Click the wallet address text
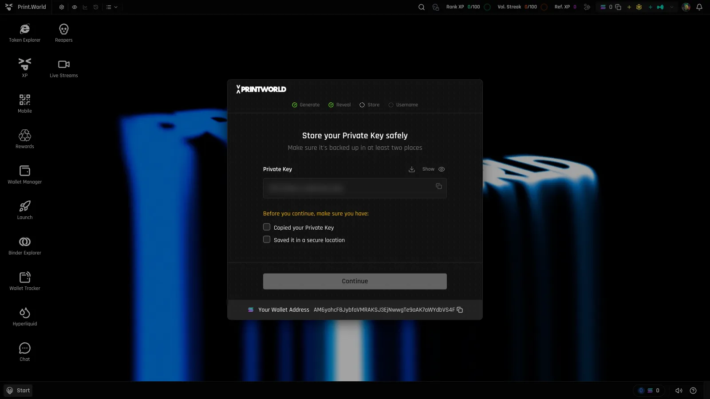Image resolution: width=710 pixels, height=399 pixels. pyautogui.click(x=384, y=310)
